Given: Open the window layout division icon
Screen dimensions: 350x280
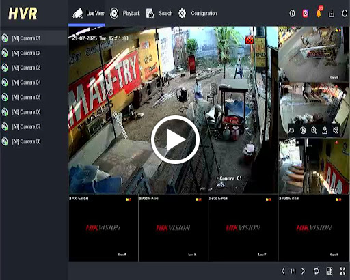Looking at the screenshot, I should point(329,271).
